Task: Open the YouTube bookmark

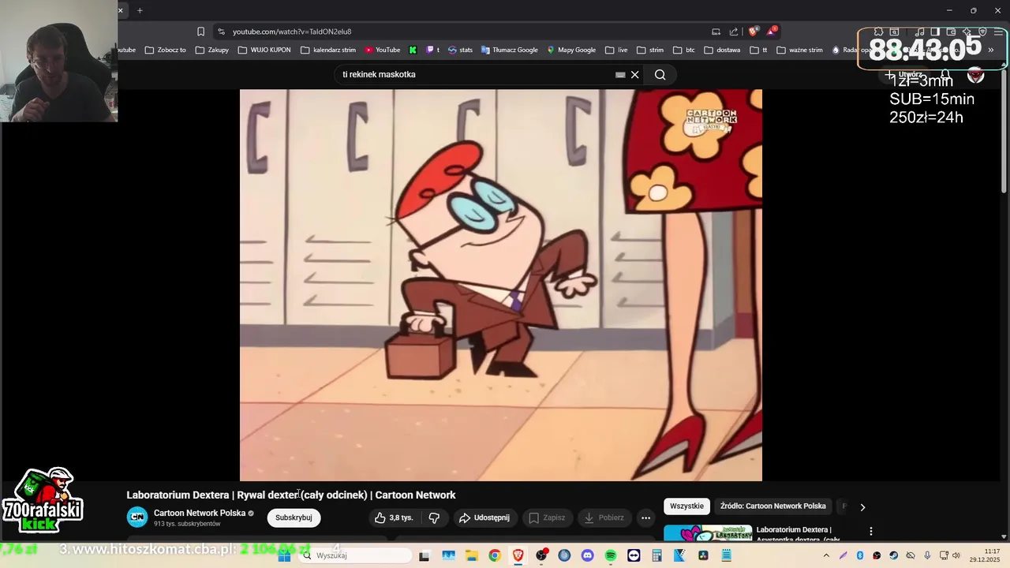Action: tap(382, 50)
